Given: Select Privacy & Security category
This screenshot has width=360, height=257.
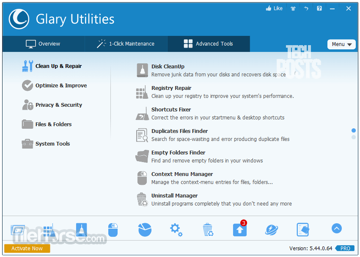Looking at the screenshot, I should coord(52,105).
